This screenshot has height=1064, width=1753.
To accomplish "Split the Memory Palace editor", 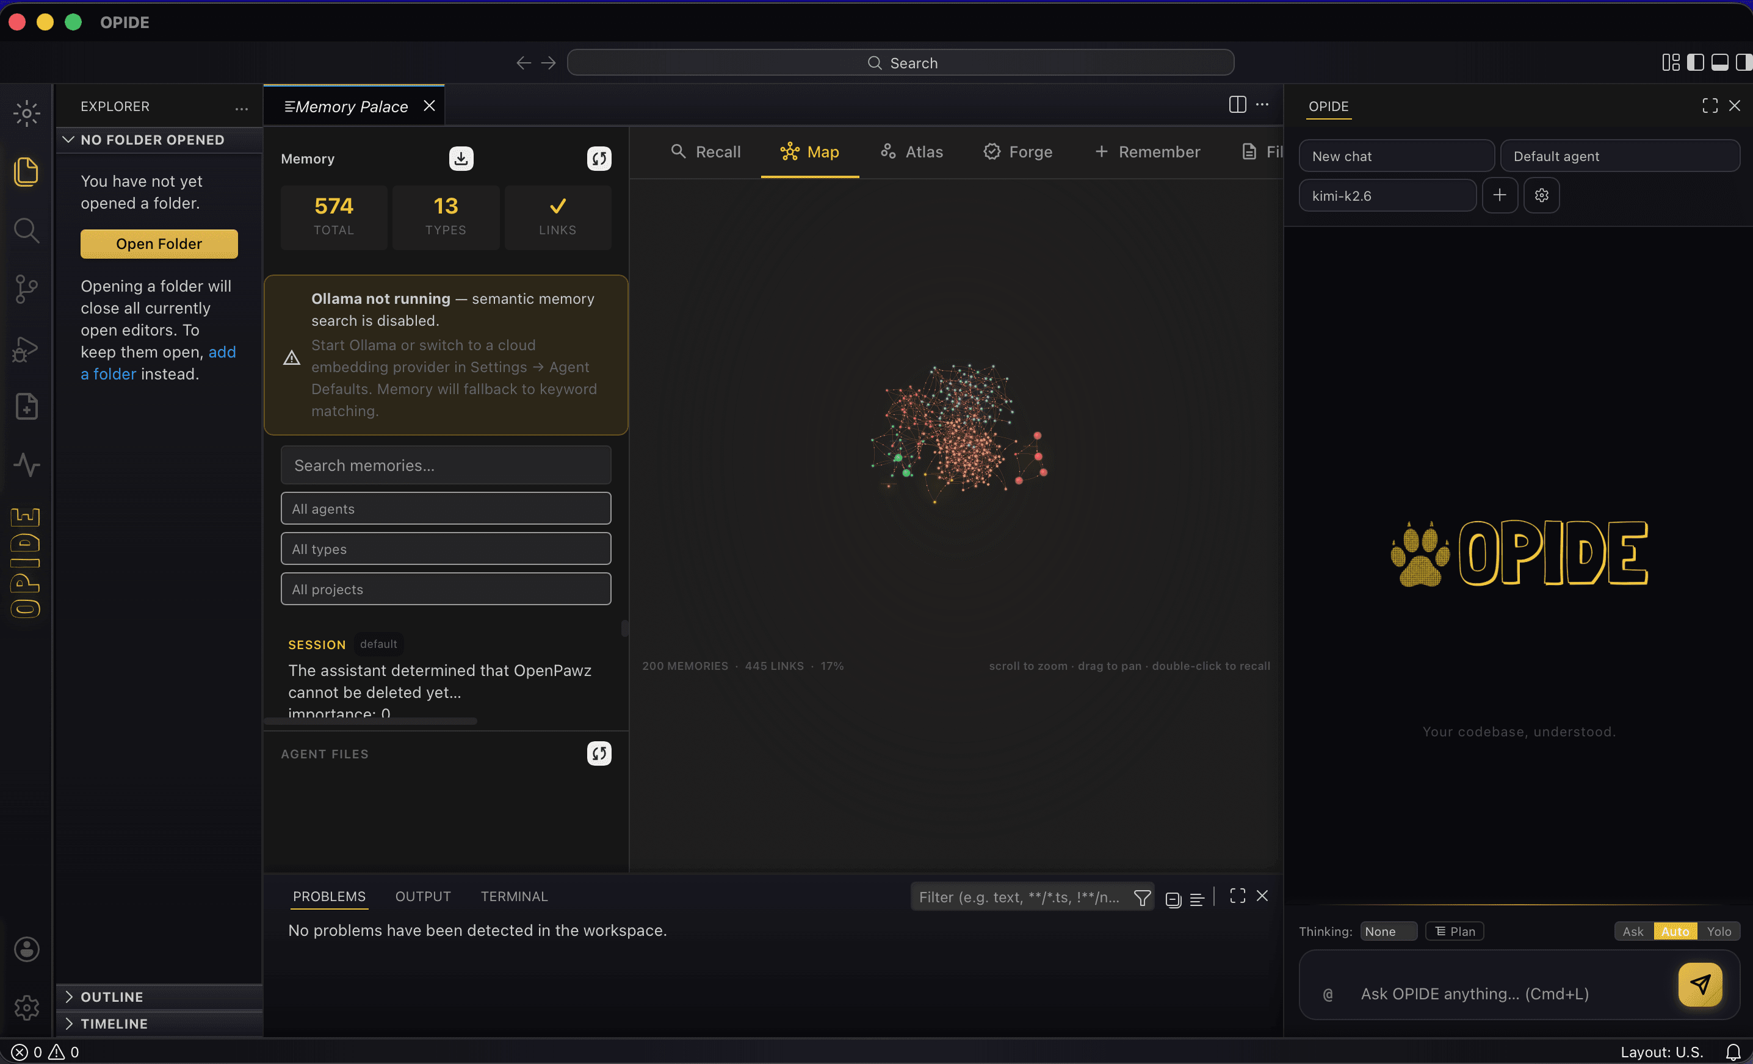I will point(1237,104).
